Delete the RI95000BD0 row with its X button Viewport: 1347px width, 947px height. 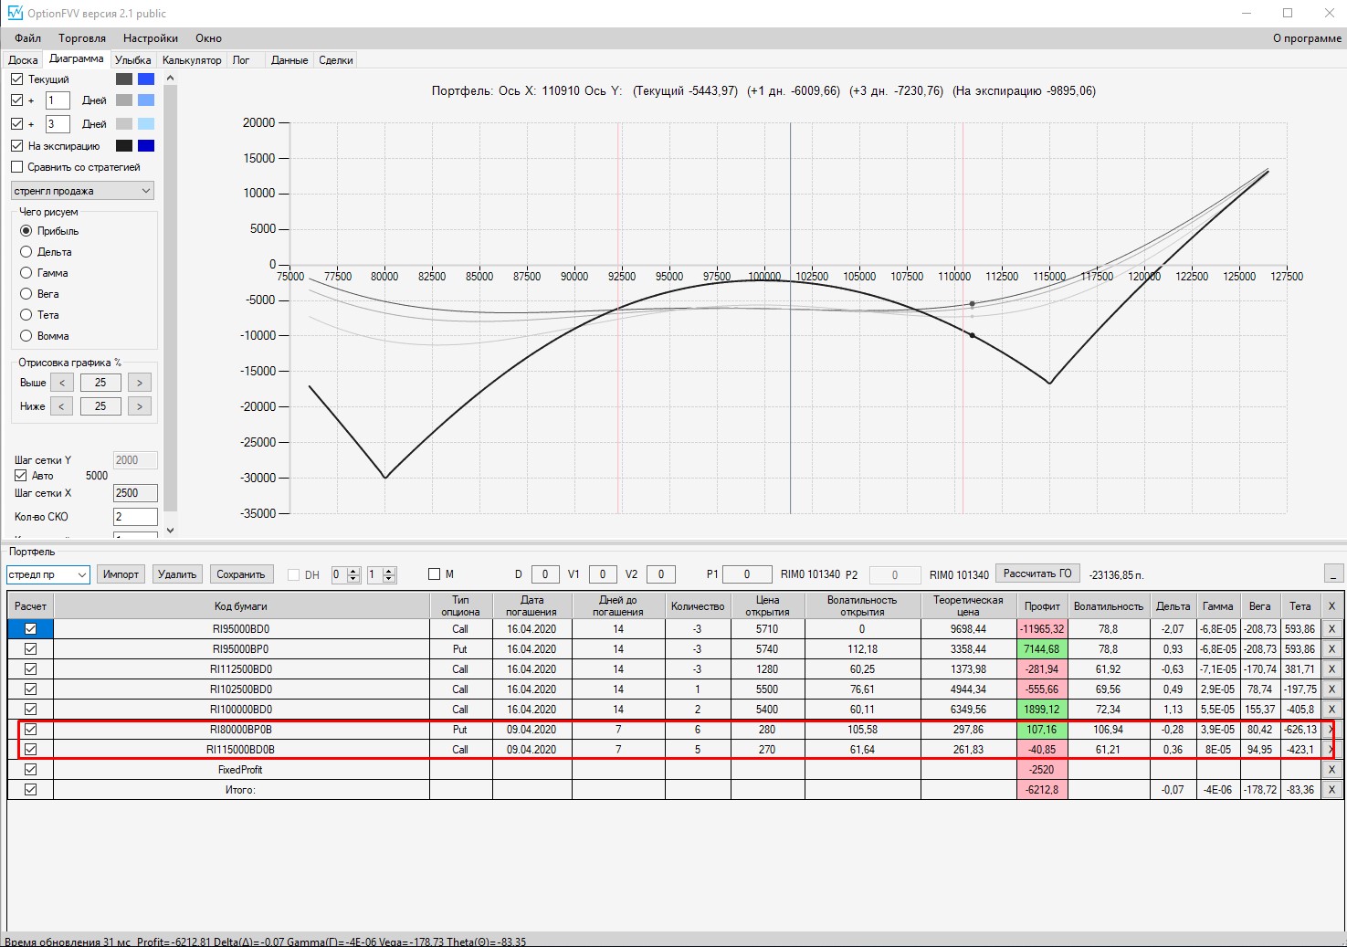pyautogui.click(x=1331, y=628)
